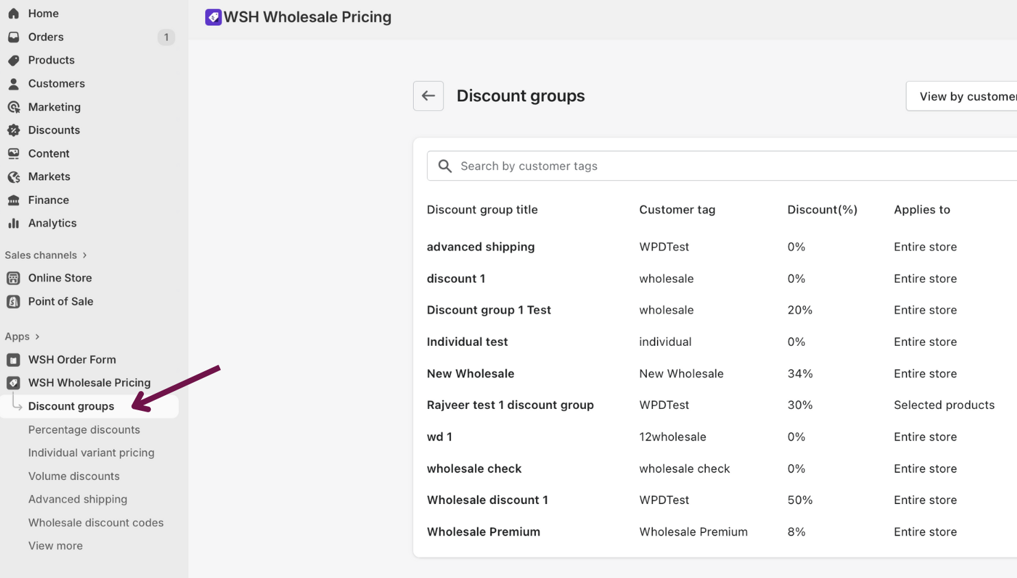The height and width of the screenshot is (578, 1017).
Task: Click the Home icon in sidebar
Action: point(14,14)
